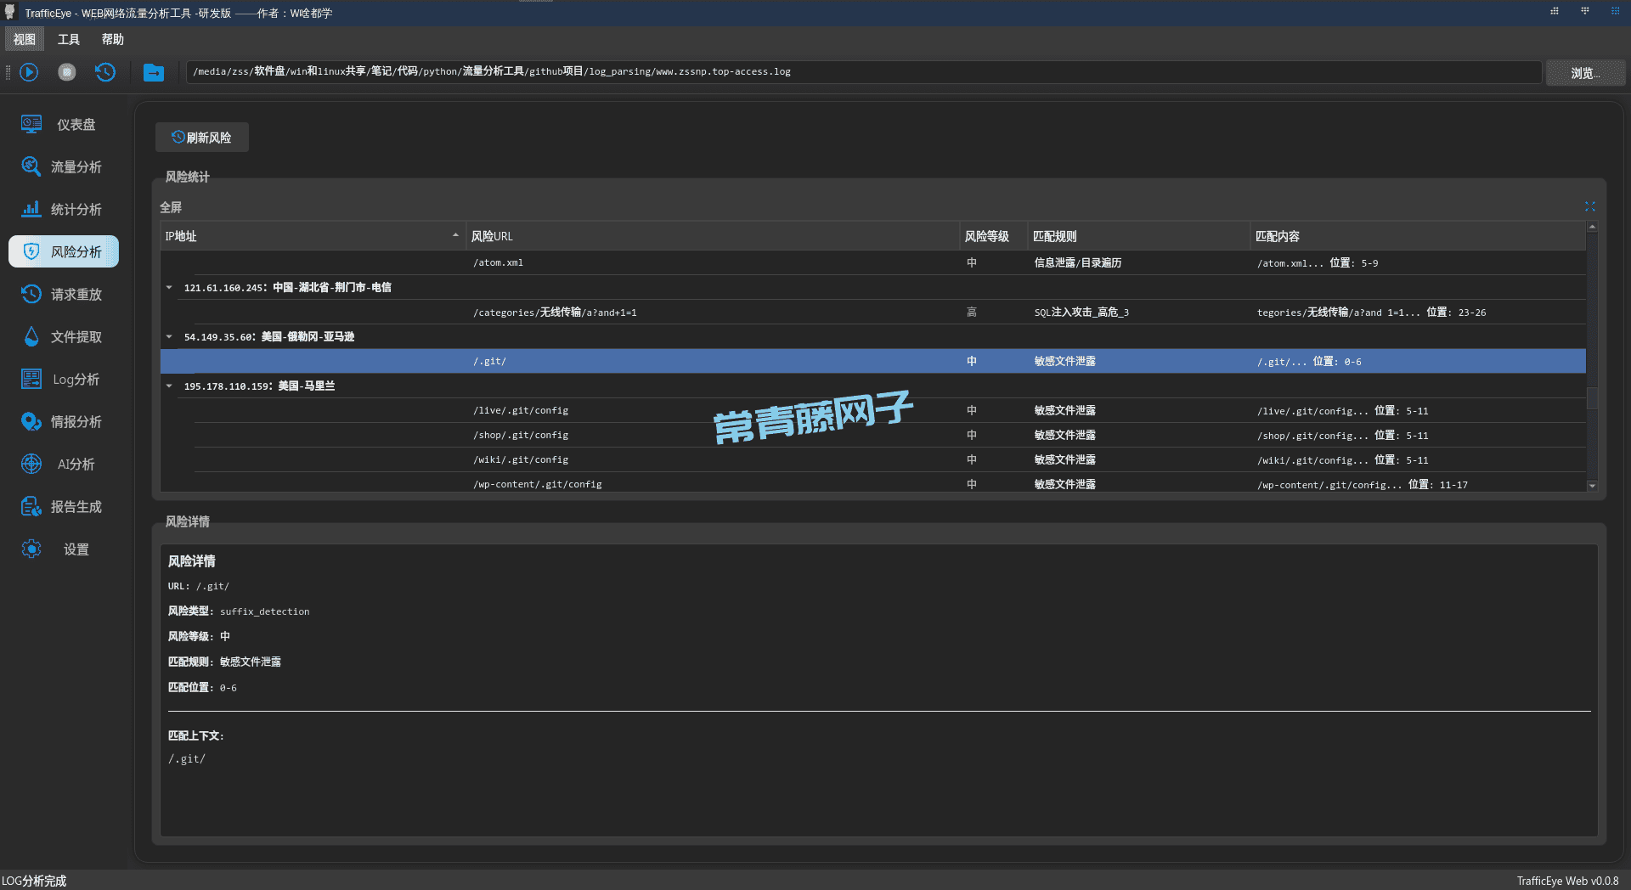This screenshot has height=890, width=1631.
Task: Click the 匹配规则 column header
Action: tap(1138, 236)
